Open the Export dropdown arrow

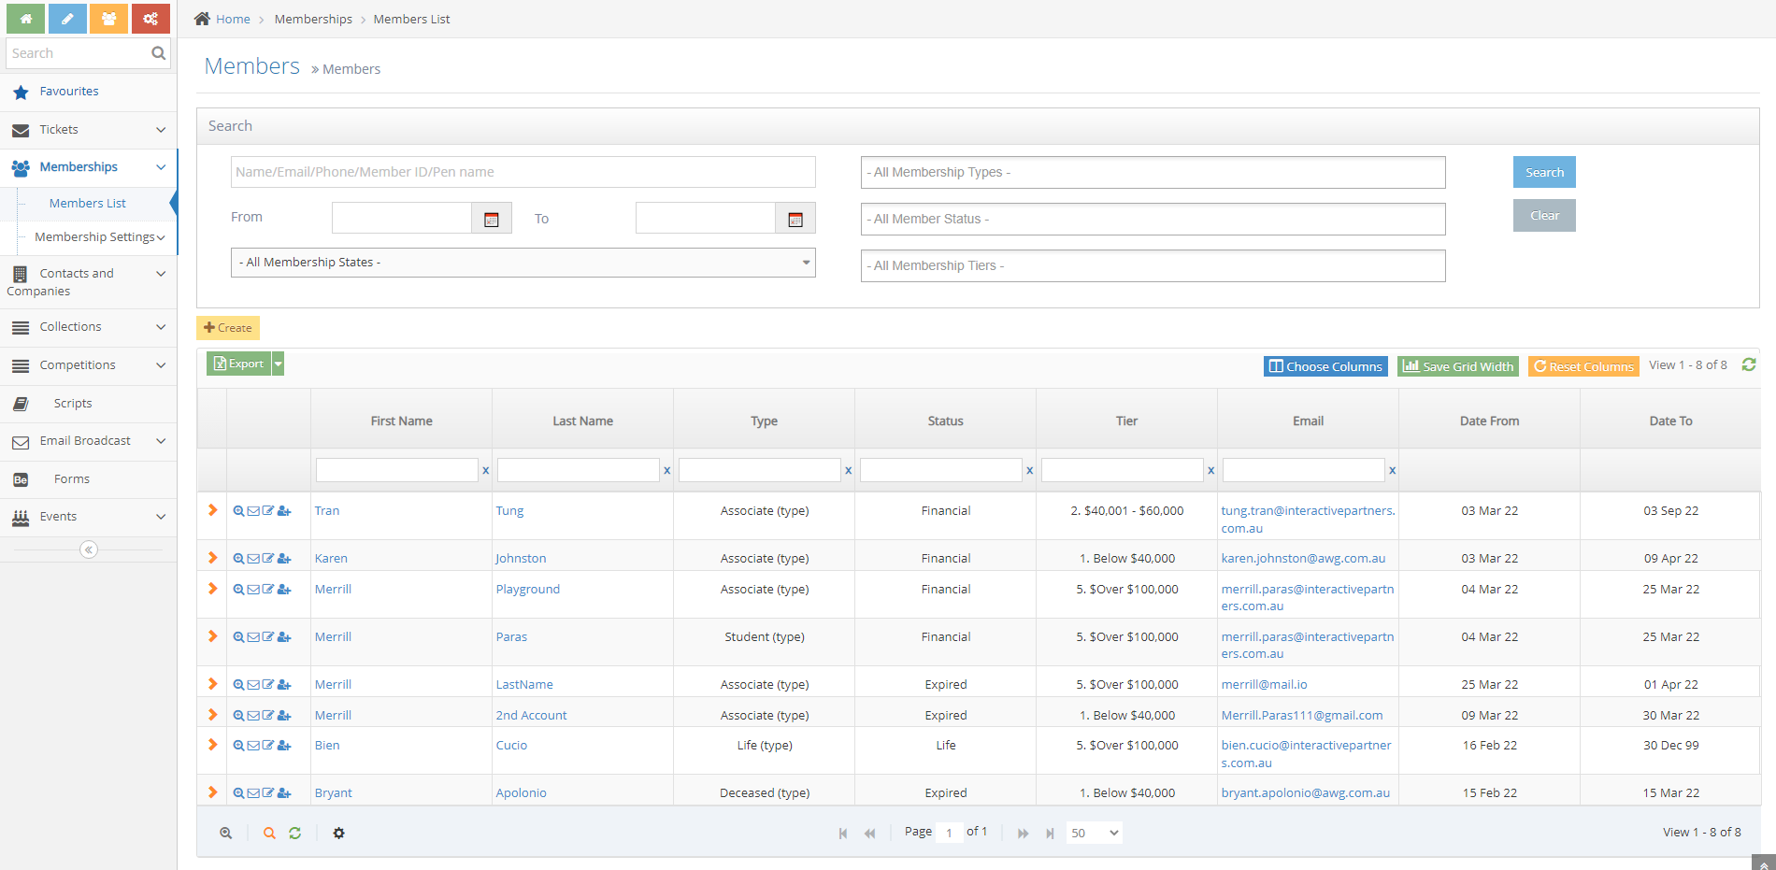279,364
